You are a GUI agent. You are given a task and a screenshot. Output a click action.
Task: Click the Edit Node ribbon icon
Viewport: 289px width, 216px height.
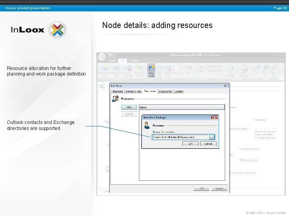(x=159, y=71)
